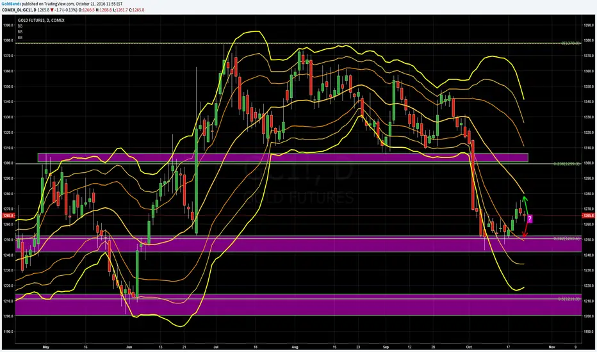This screenshot has height=352, width=597.
Task: Click the low price L:1261.7
Action: tap(120, 10)
